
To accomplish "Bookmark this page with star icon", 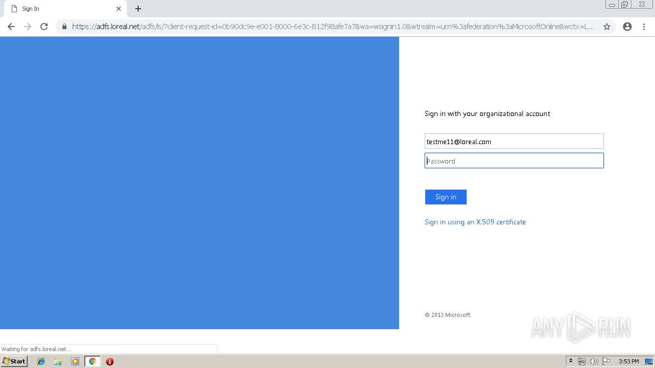I will tap(607, 27).
